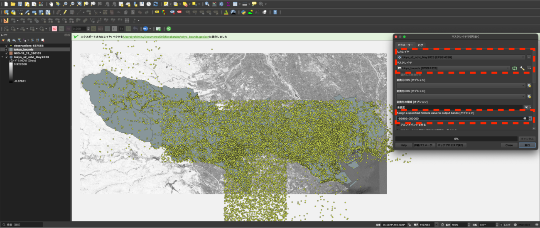Click the wrench icon beside mask layer

pos(522,68)
